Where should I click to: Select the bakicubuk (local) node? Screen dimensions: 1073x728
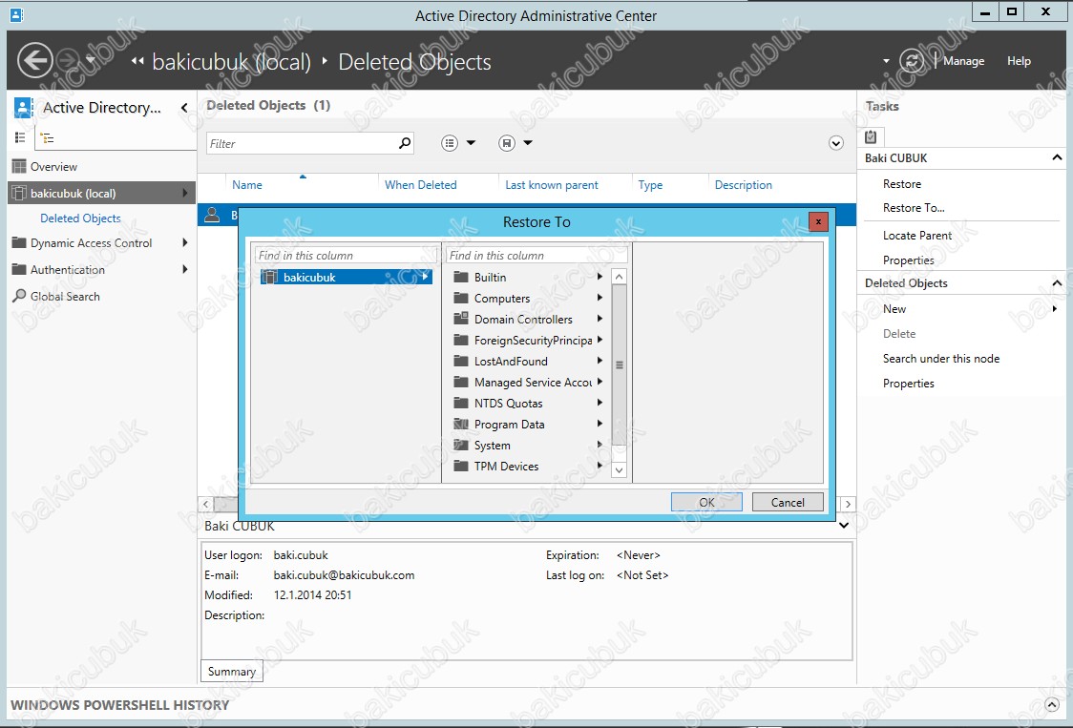(x=102, y=193)
